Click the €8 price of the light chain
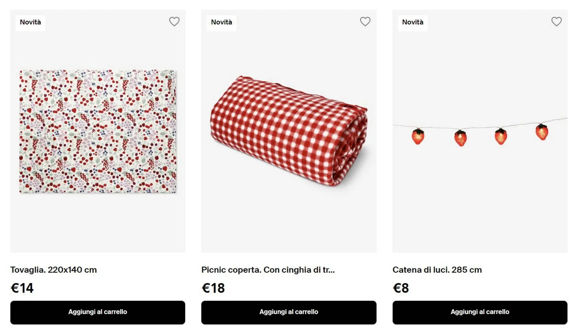Screen dimensions: 574x333 click(401, 288)
